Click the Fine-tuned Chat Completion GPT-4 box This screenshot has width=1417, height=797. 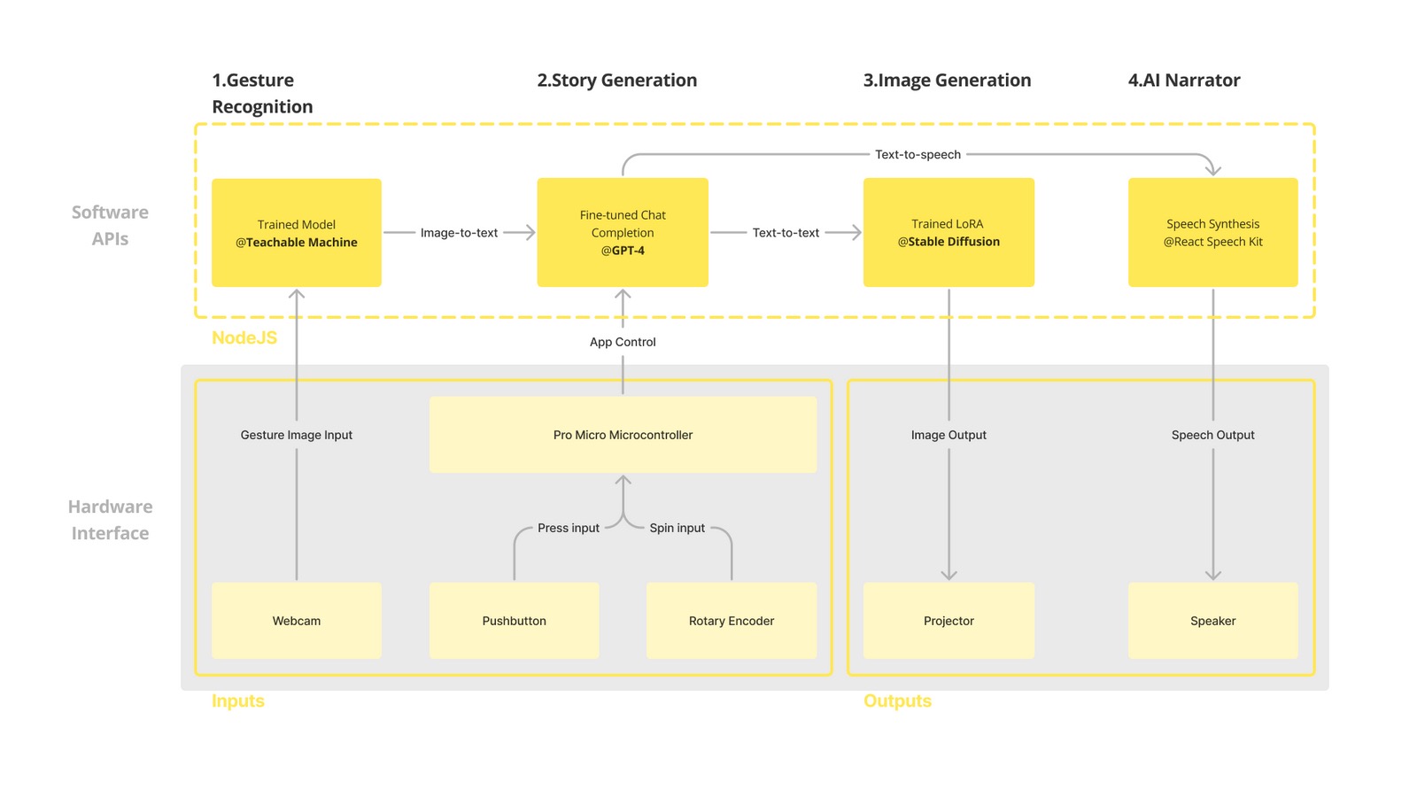tap(623, 232)
